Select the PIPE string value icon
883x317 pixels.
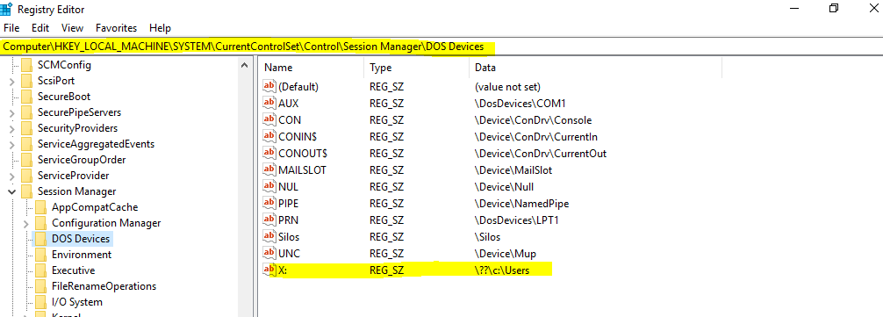click(269, 203)
